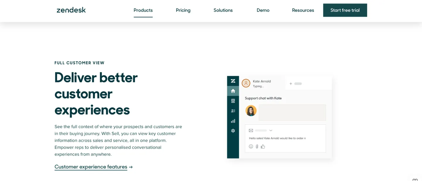Click the paperclip attachment icon
422x181 pixels.
[257, 146]
